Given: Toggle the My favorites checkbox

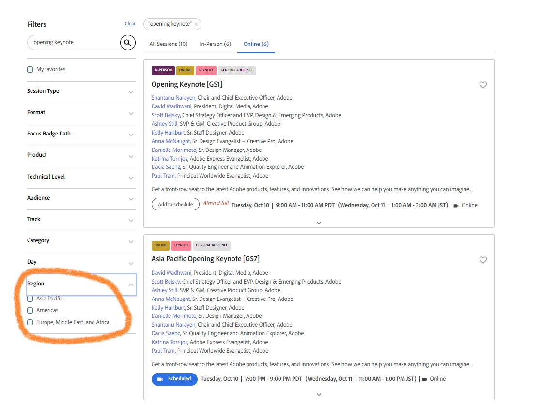Looking at the screenshot, I should (30, 69).
